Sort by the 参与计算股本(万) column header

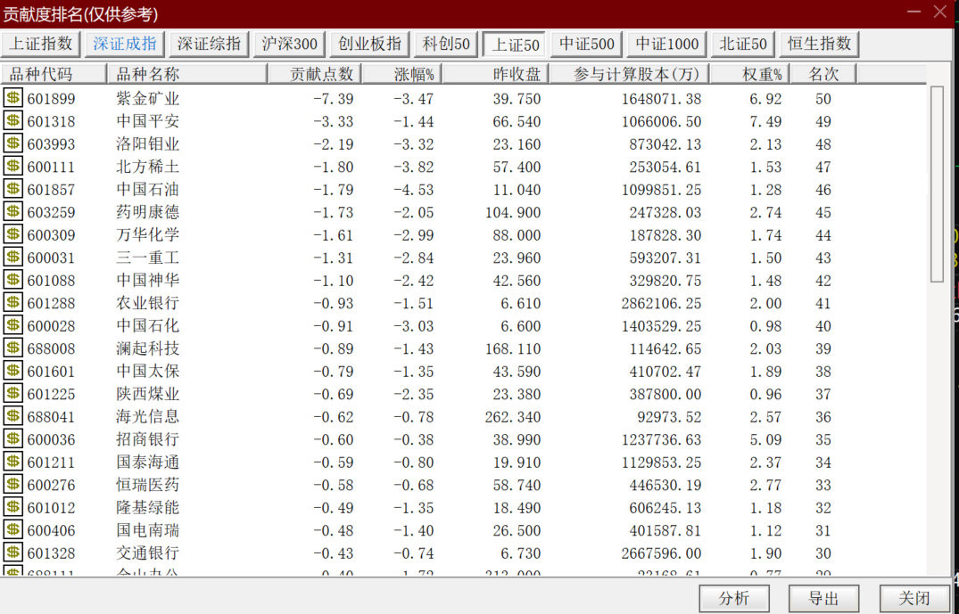(629, 75)
